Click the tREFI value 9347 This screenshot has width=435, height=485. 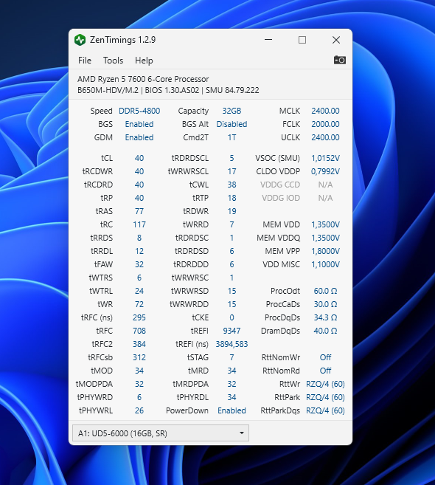232,331
